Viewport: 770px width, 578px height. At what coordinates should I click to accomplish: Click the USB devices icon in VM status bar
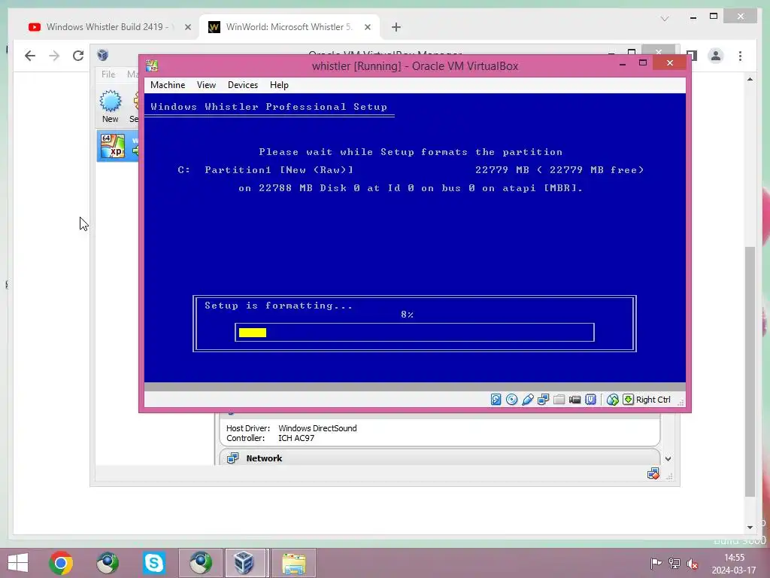(527, 400)
